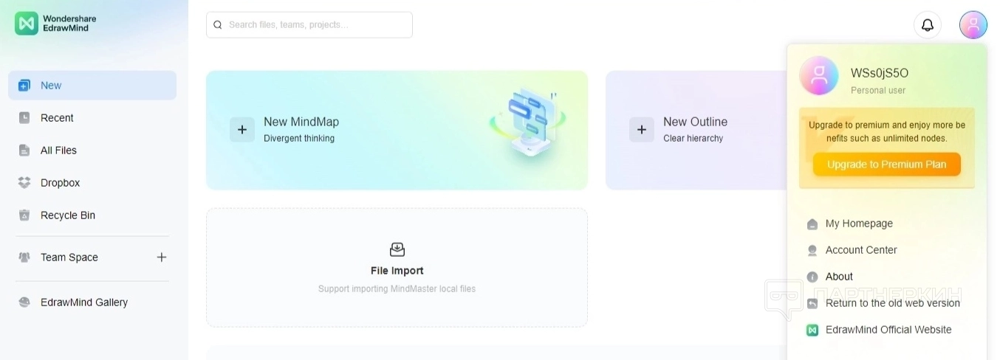Click the Recycle Bin trash icon
This screenshot has height=360, width=1000.
24,215
